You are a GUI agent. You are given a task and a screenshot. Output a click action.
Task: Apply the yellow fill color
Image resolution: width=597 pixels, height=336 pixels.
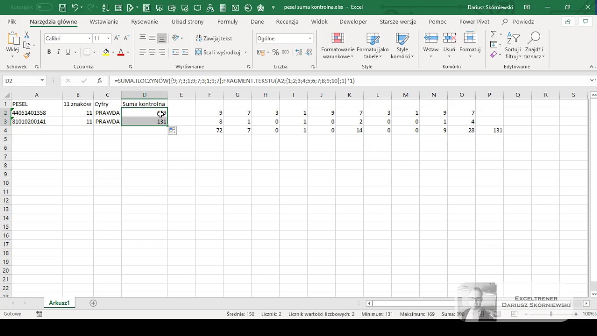pos(106,52)
